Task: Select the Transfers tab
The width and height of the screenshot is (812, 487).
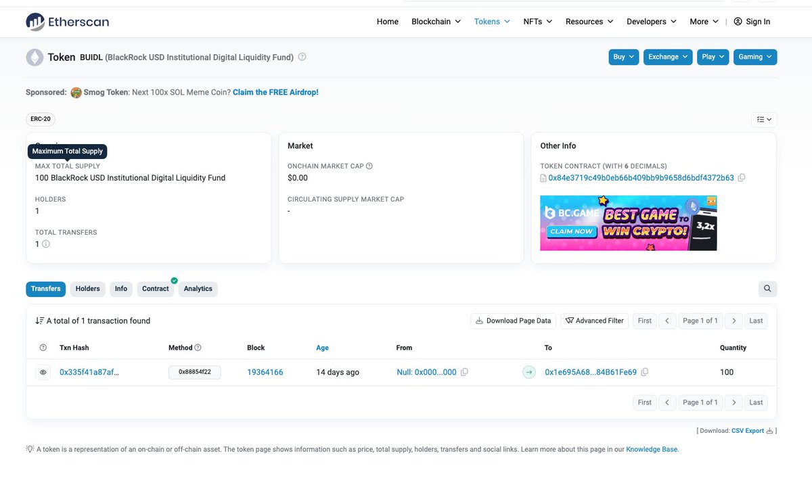Action: (x=46, y=289)
